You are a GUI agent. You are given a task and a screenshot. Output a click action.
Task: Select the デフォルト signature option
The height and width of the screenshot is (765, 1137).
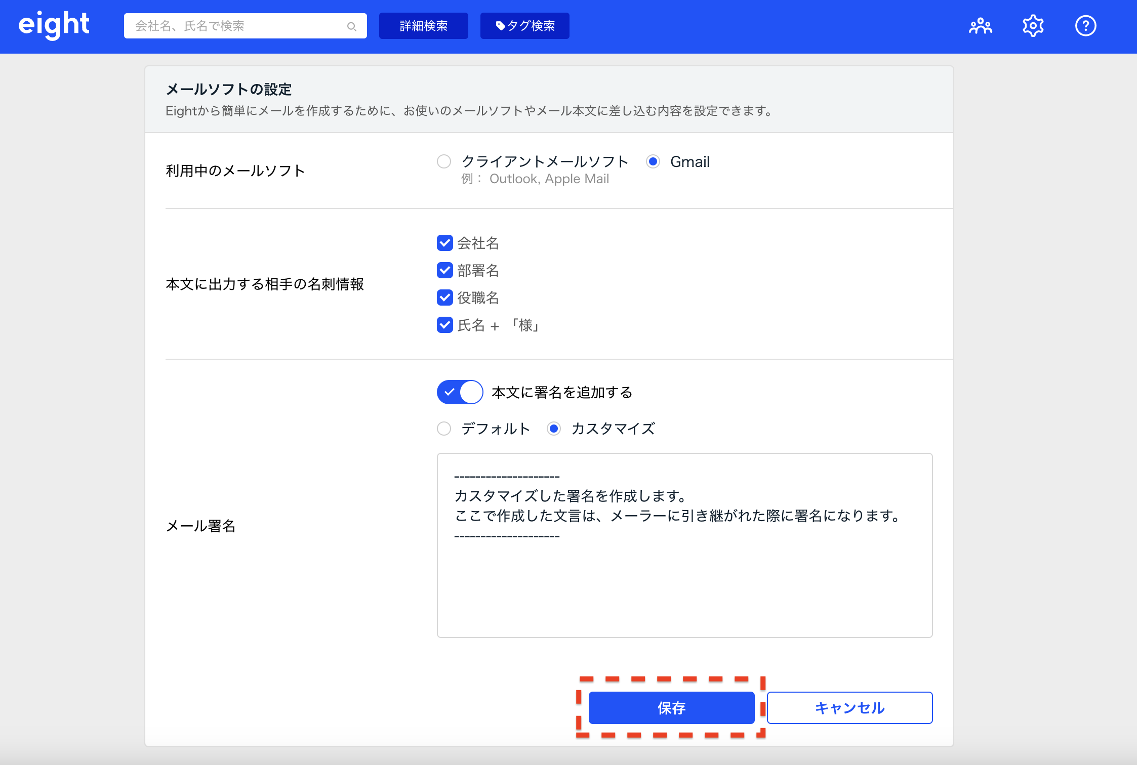[x=444, y=429]
